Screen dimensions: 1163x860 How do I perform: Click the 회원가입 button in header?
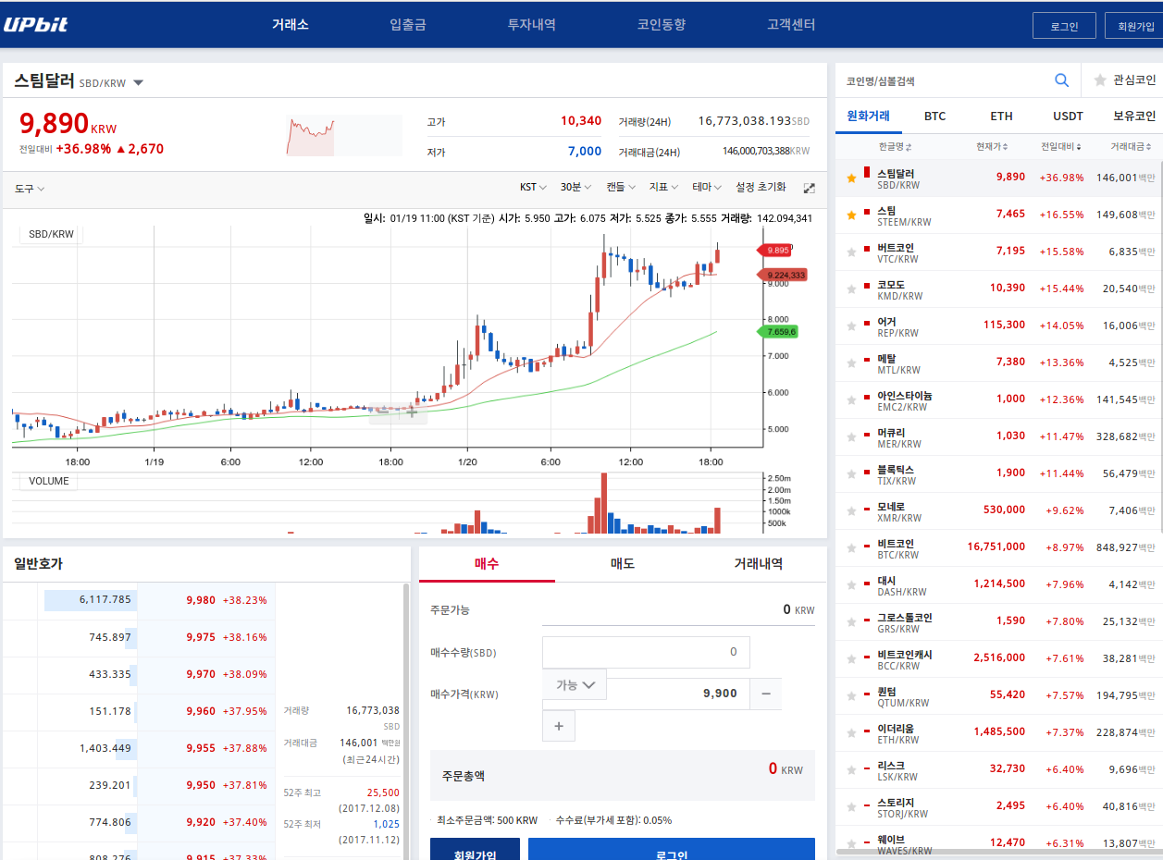pyautogui.click(x=1135, y=26)
